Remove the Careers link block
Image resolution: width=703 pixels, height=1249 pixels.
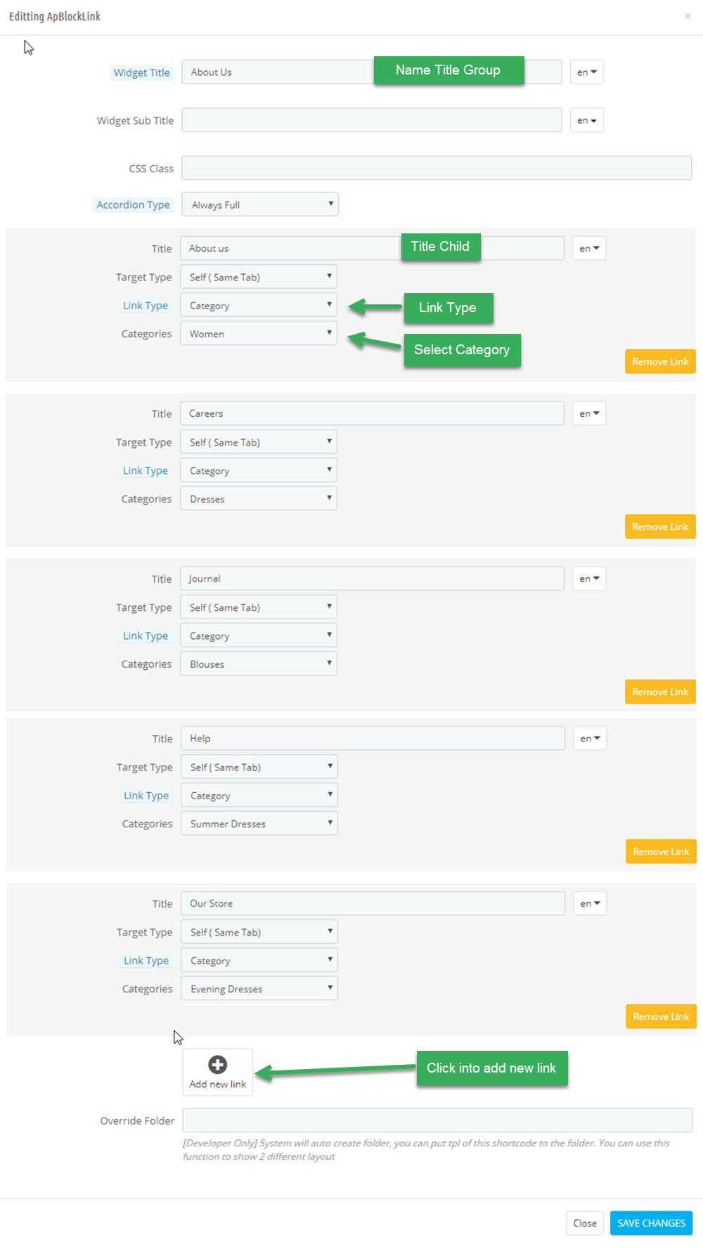(x=660, y=526)
